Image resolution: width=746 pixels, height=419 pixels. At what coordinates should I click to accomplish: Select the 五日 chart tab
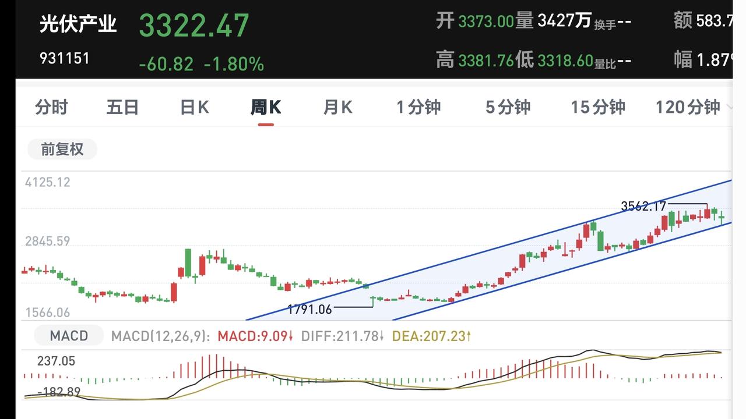coord(122,107)
